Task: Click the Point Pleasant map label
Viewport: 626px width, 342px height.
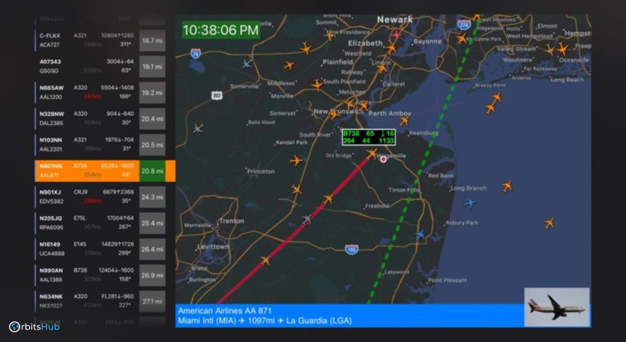Action: click(447, 280)
